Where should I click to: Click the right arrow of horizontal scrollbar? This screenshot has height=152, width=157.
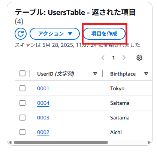click(x=149, y=142)
